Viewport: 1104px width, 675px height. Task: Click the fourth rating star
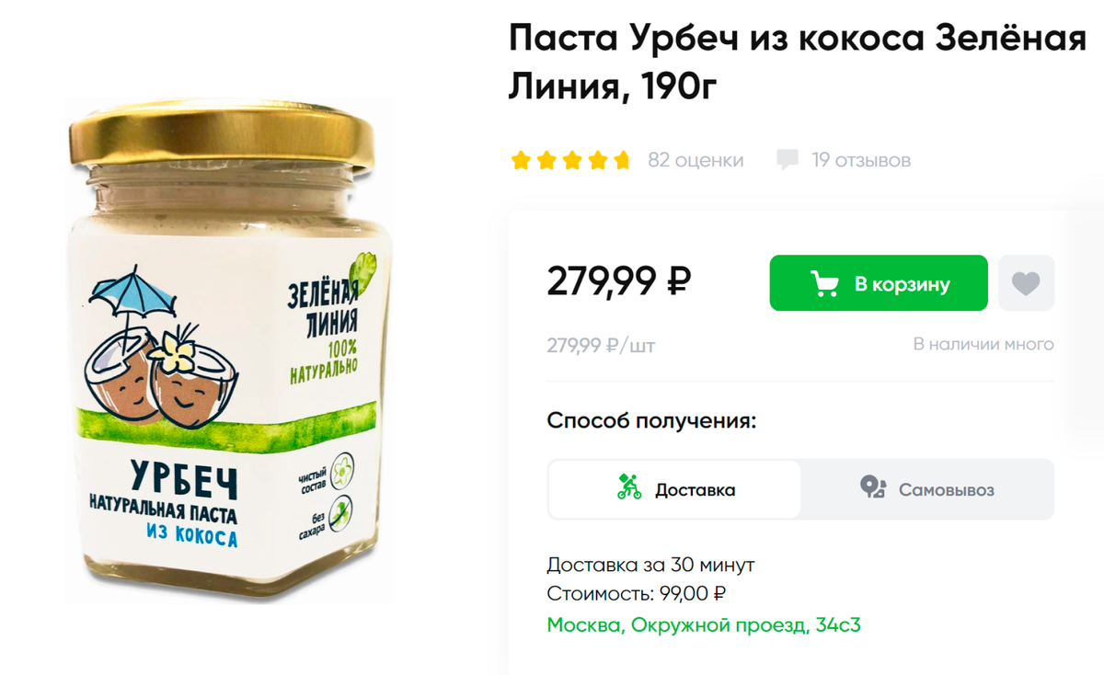(597, 161)
